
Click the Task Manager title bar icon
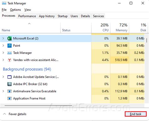4,3
